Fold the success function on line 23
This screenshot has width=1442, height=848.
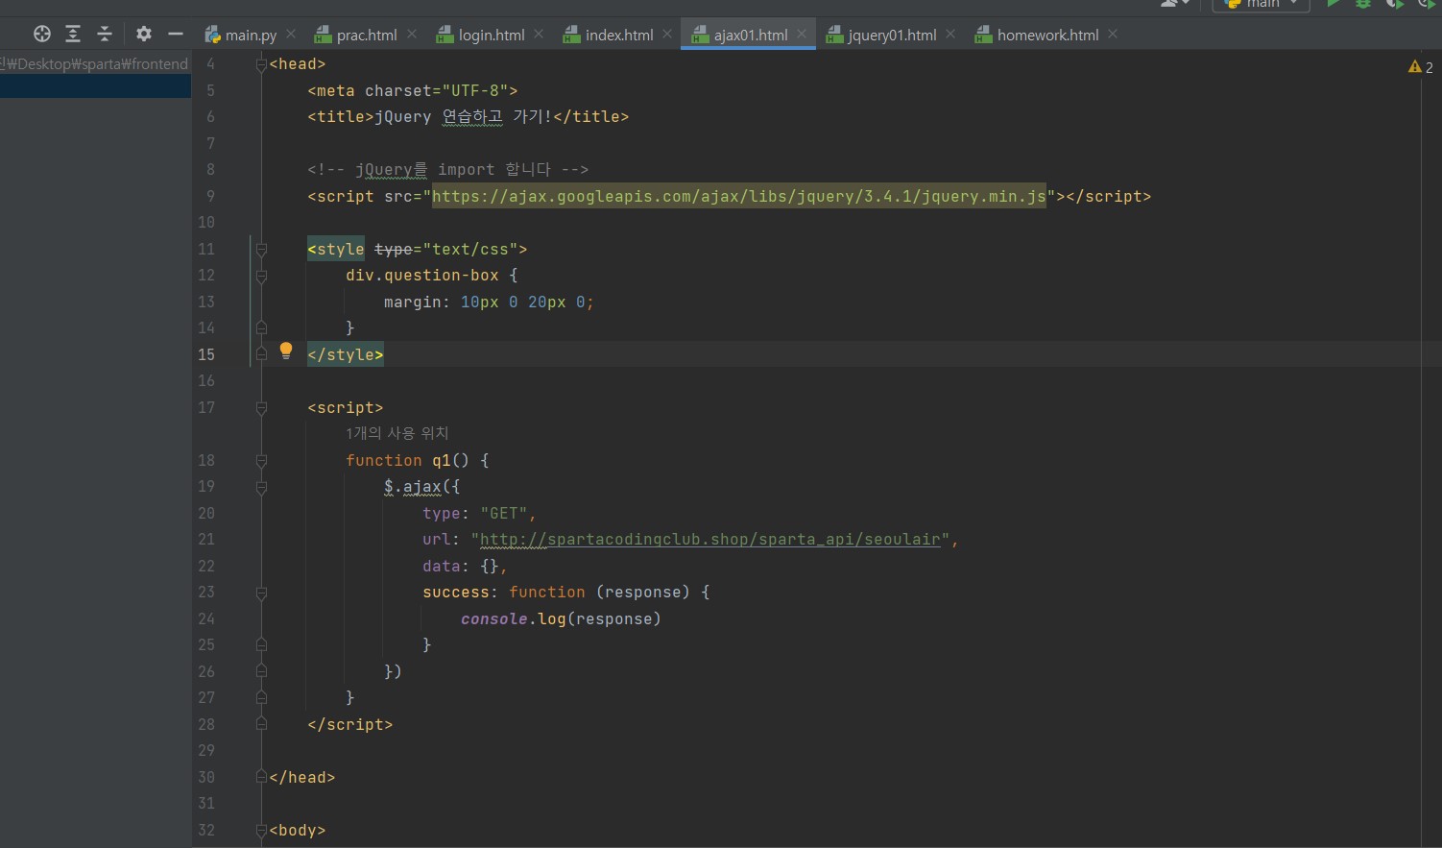pyautogui.click(x=261, y=593)
